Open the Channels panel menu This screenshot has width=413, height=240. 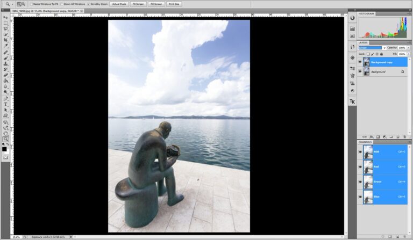tap(409, 142)
